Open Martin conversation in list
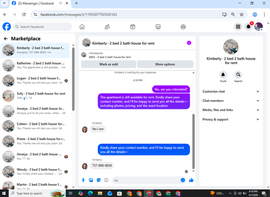The height and width of the screenshot is (197, 270). [35, 185]
